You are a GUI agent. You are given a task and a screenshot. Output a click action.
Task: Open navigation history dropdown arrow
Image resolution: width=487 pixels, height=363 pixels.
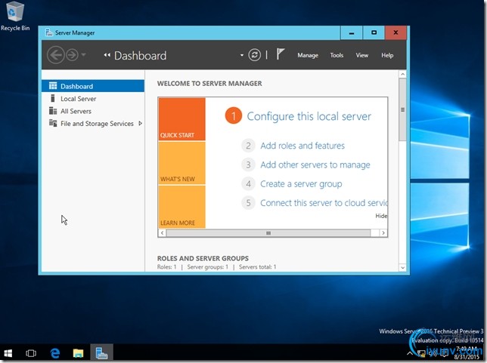[83, 55]
